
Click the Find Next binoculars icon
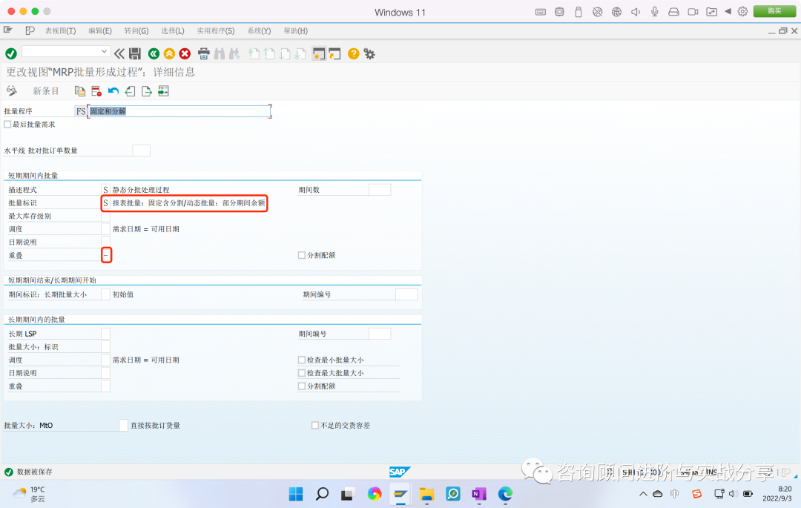click(235, 53)
